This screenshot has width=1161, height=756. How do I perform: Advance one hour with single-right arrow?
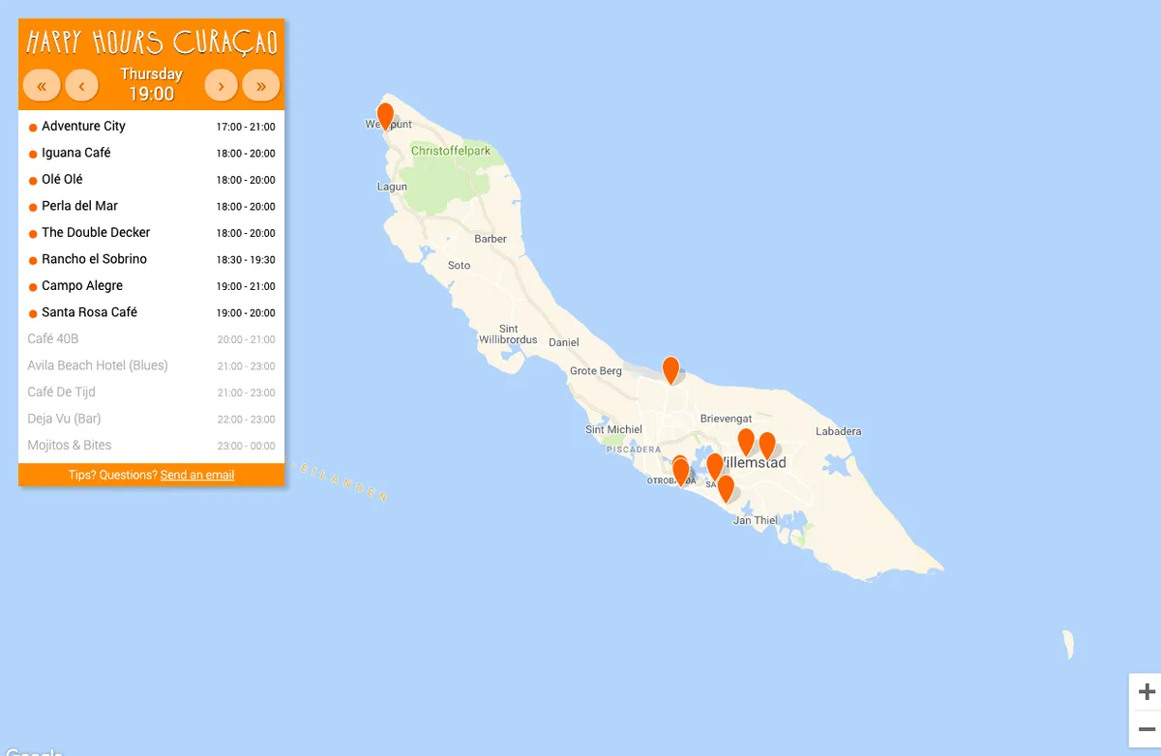tap(222, 85)
